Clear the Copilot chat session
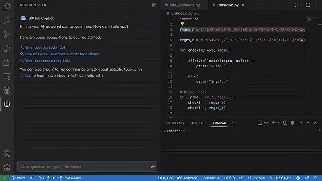 (154, 5)
